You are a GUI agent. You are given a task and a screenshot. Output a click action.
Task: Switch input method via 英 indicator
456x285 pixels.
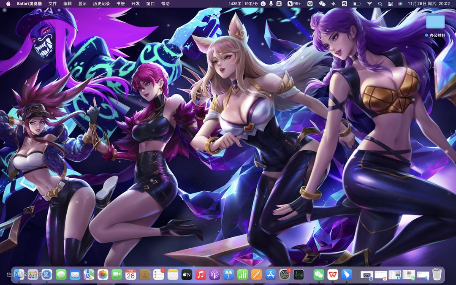279,3
